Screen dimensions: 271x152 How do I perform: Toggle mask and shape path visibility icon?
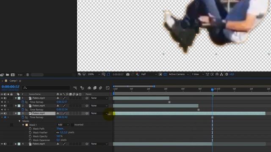tap(108, 74)
